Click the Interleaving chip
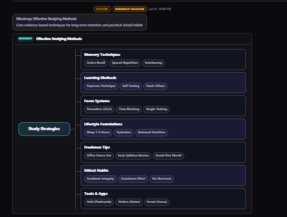The image size is (287, 217). (153, 63)
